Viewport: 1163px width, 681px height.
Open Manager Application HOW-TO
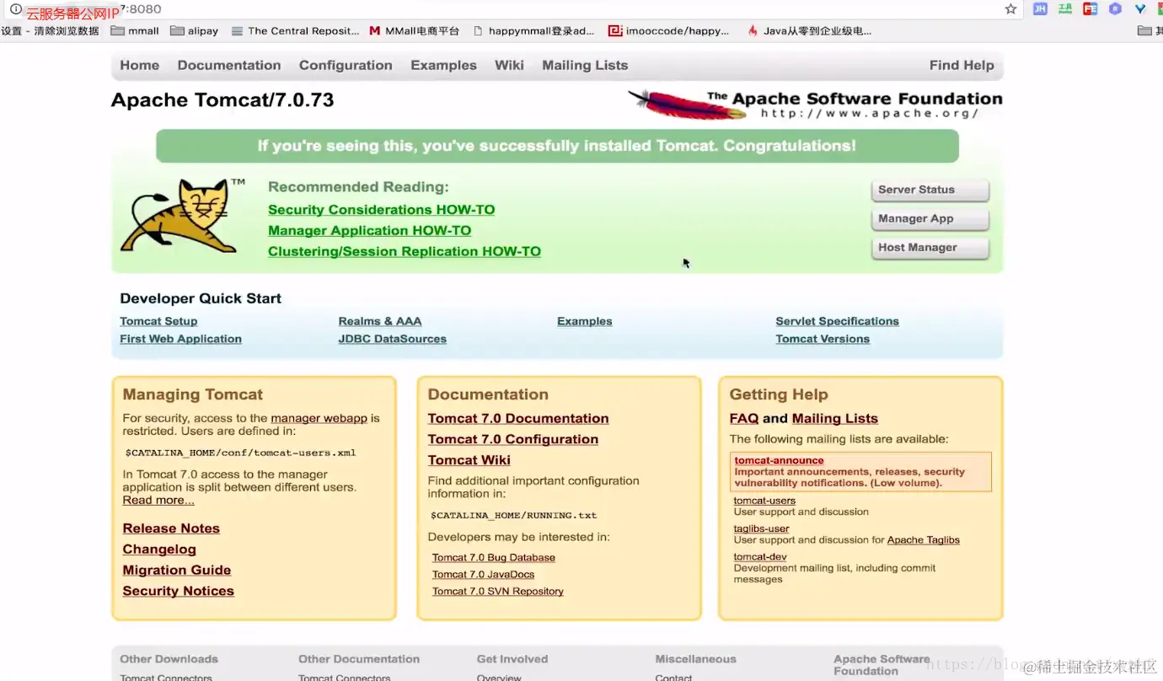pos(369,231)
